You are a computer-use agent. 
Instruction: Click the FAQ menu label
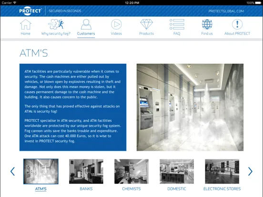(177, 33)
